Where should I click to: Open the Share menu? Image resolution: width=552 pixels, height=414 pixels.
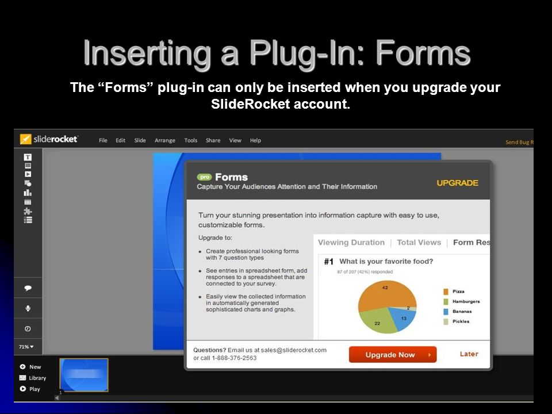(213, 140)
